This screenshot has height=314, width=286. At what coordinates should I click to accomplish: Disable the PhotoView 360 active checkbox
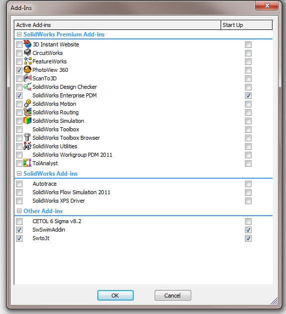[19, 70]
